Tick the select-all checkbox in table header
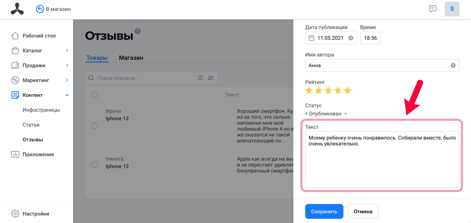The height and width of the screenshot is (223, 471). click(95, 95)
